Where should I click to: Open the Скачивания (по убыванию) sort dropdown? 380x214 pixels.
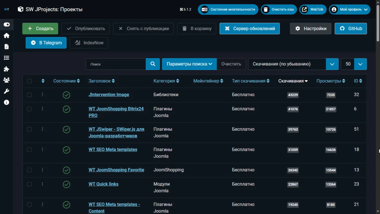tap(293, 64)
